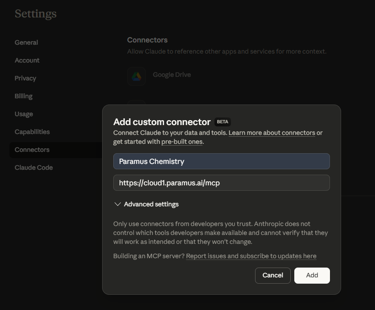Open the Learn more about connectors link
Screen dimensions: 375x310
pos(272,133)
